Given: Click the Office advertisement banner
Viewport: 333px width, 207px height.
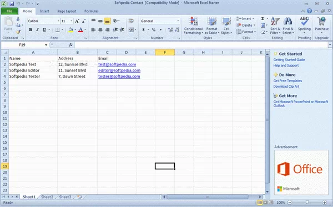Looking at the screenshot, I should (x=301, y=173).
